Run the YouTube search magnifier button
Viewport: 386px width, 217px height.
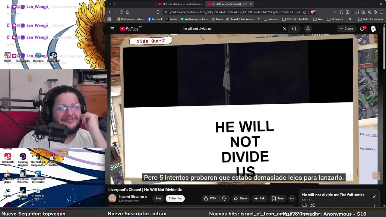(294, 29)
